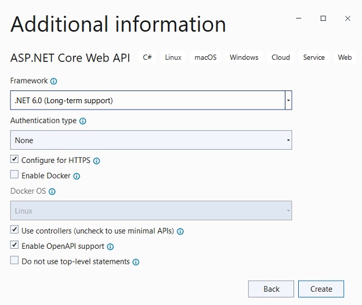Click info icon beside Configure for HTTPS

(97, 161)
